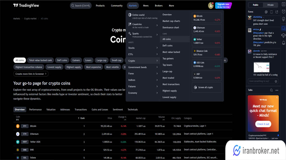The image size is (286, 160).
Task: Click the Screen all crypto icon
Action: (x=195, y=87)
